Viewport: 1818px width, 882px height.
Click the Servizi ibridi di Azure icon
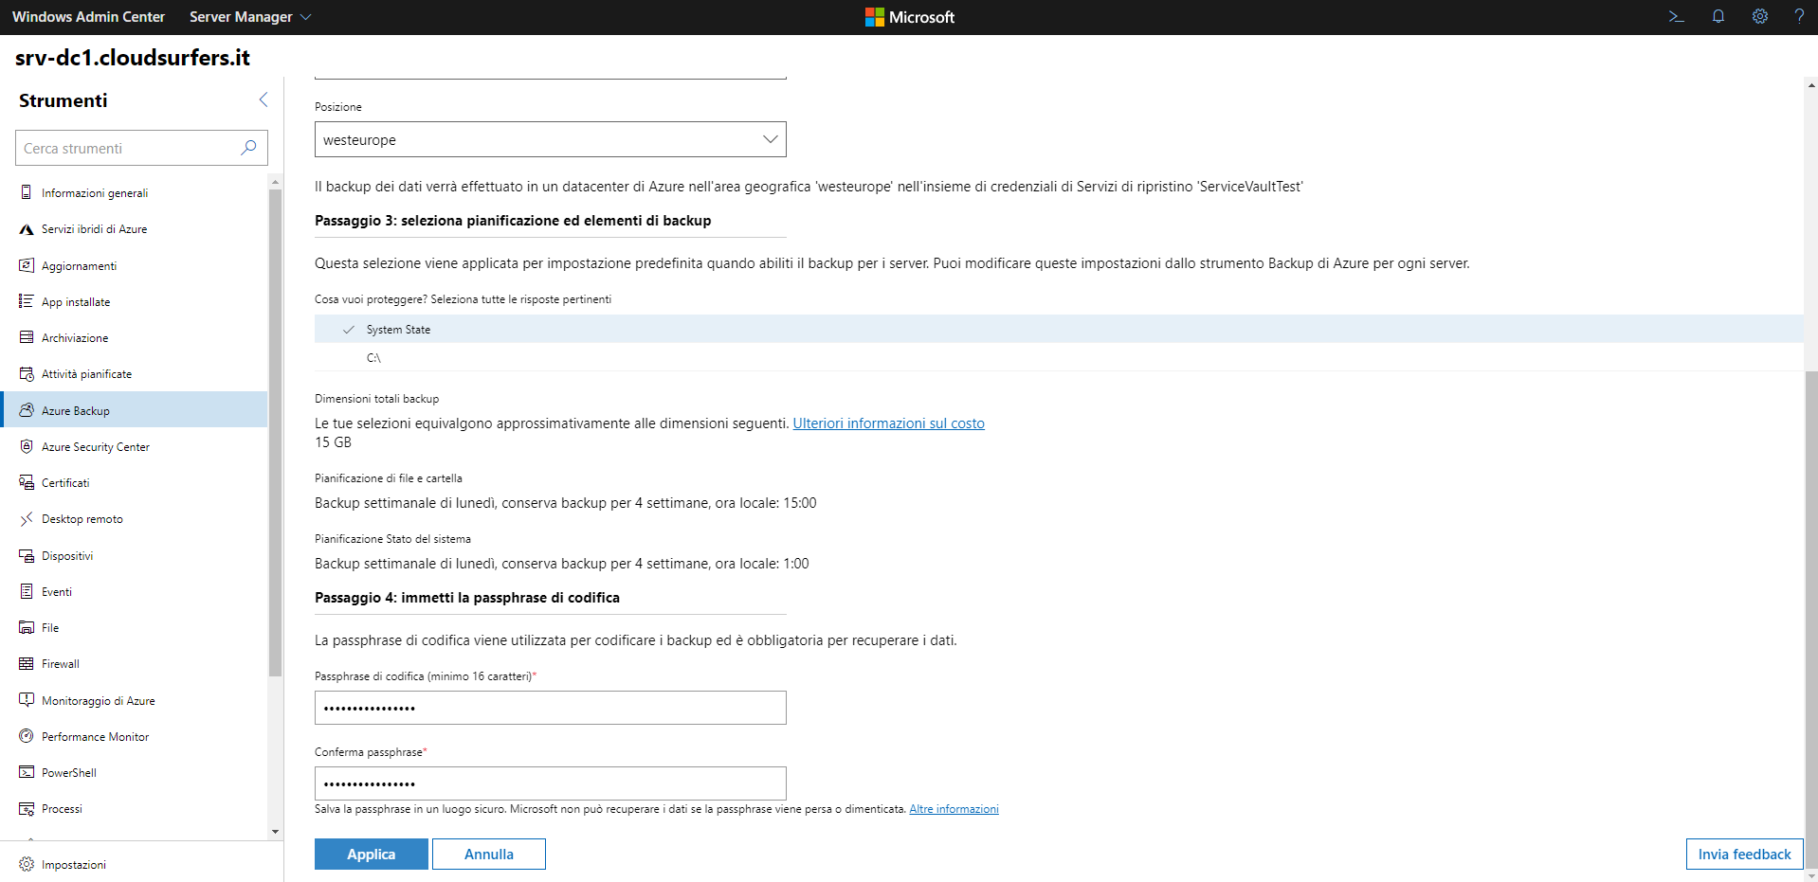coord(27,229)
